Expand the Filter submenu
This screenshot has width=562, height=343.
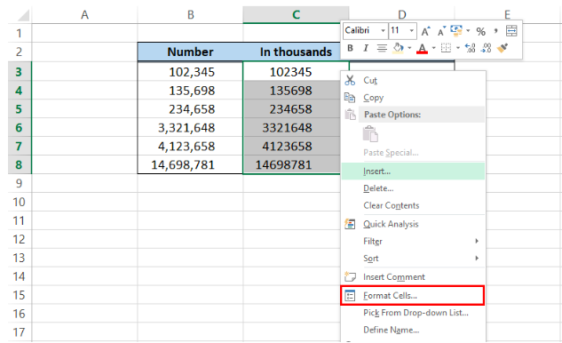coord(413,241)
